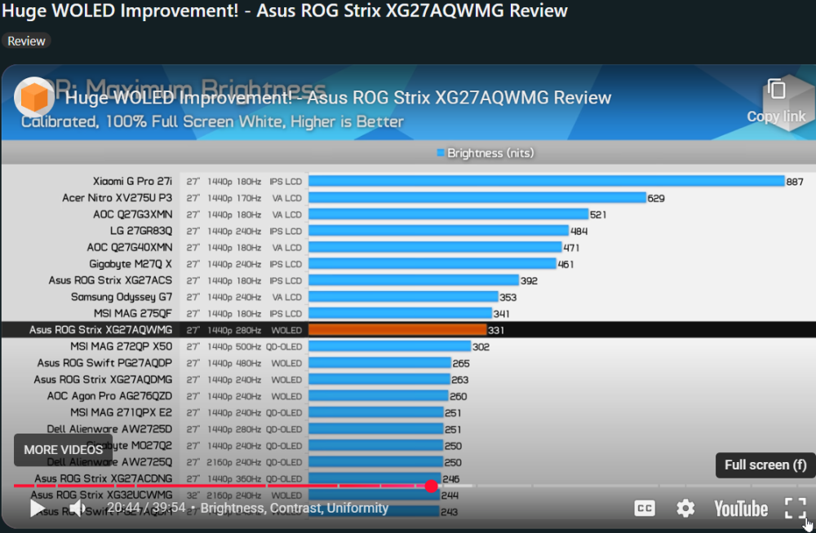Click the Dell Alienware AW2725D label
The height and width of the screenshot is (533, 816).
tap(109, 429)
